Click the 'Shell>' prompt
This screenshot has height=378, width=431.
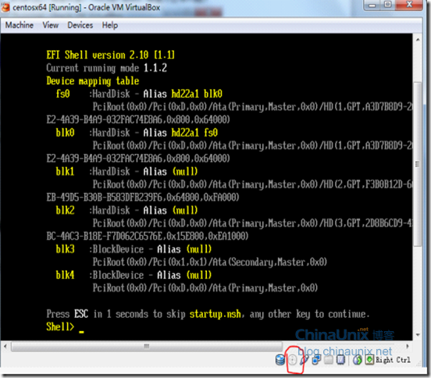(x=60, y=327)
